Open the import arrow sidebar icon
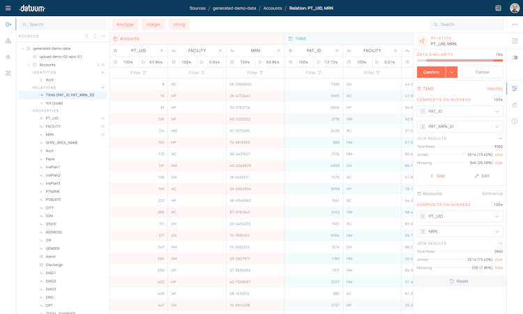 pyautogui.click(x=8, y=57)
